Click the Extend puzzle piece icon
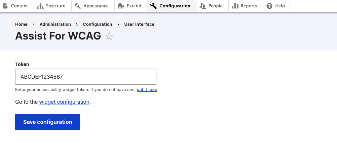This screenshot has width=337, height=162. [x=121, y=6]
